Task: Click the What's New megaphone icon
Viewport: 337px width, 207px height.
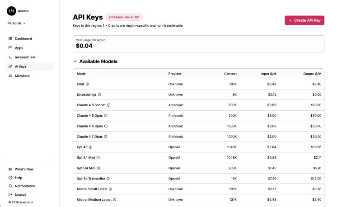Action: [x=10, y=169]
